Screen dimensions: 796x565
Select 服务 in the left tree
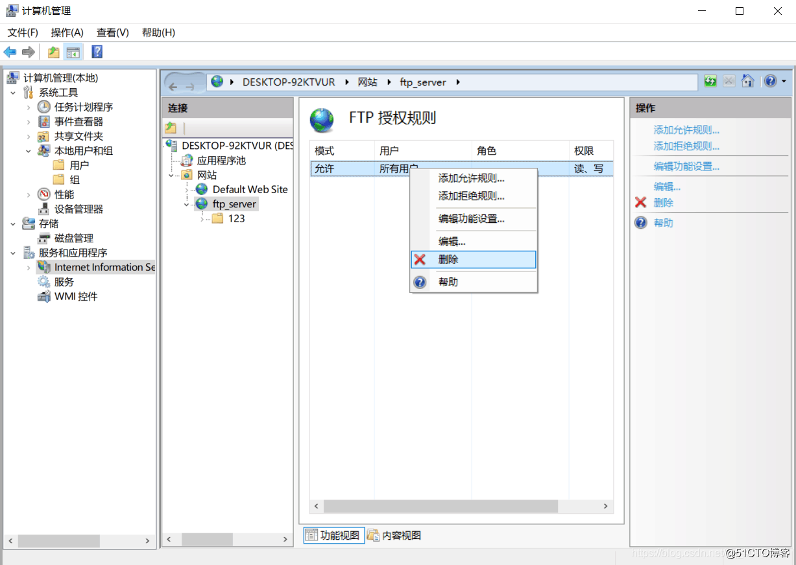64,282
